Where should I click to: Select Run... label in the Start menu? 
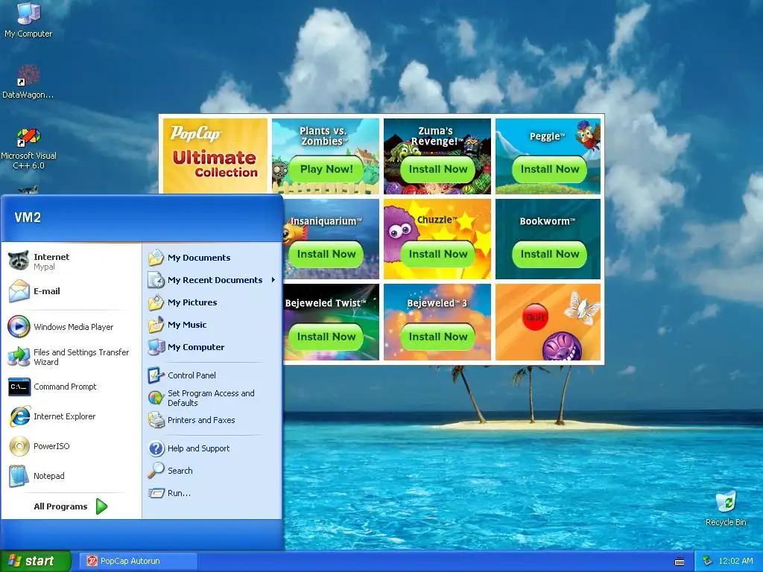pos(179,493)
